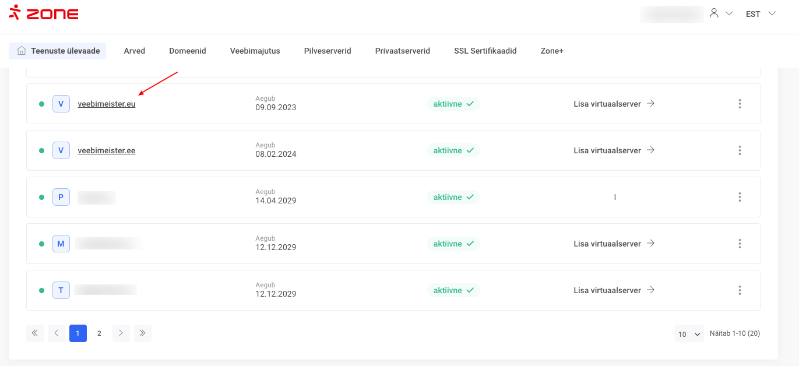799x366 pixels.
Task: Open the SSL Sertifikaadid tab
Action: pyautogui.click(x=485, y=51)
